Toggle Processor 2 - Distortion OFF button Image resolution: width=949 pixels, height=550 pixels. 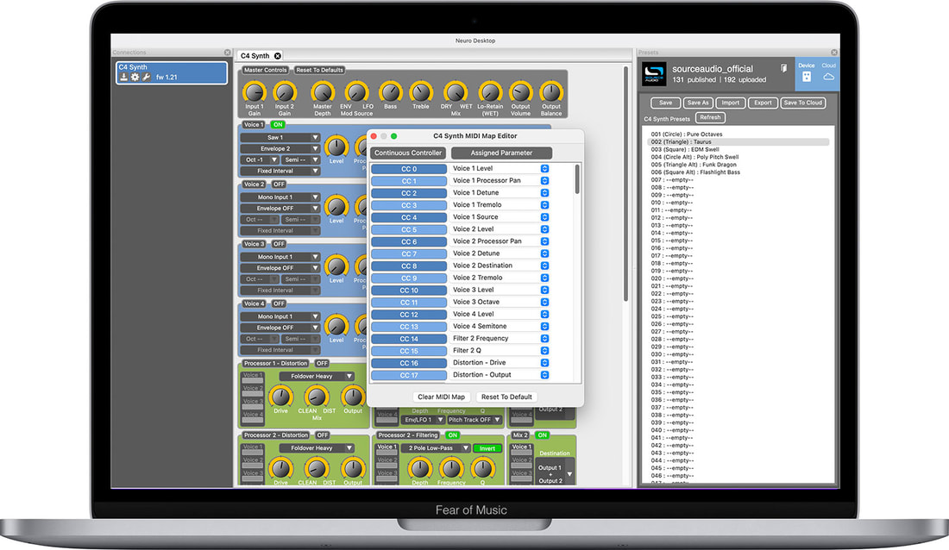(323, 434)
